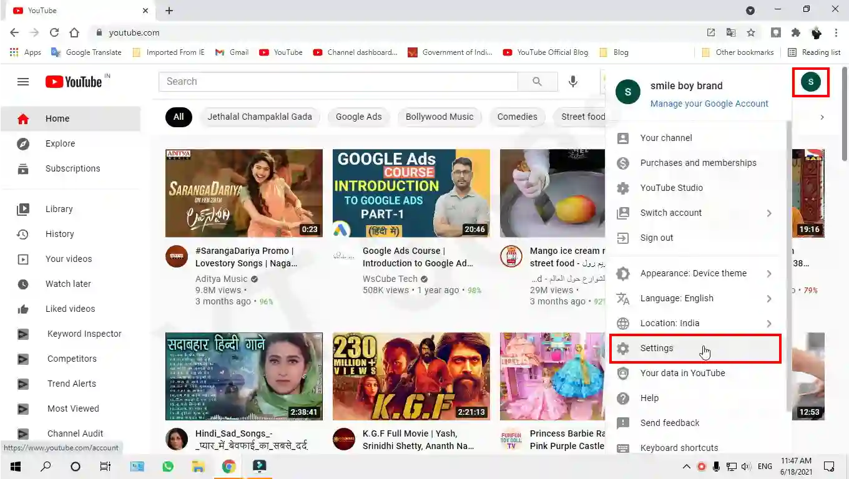Open Hindi Sad Songs video thumbnail

[244, 376]
